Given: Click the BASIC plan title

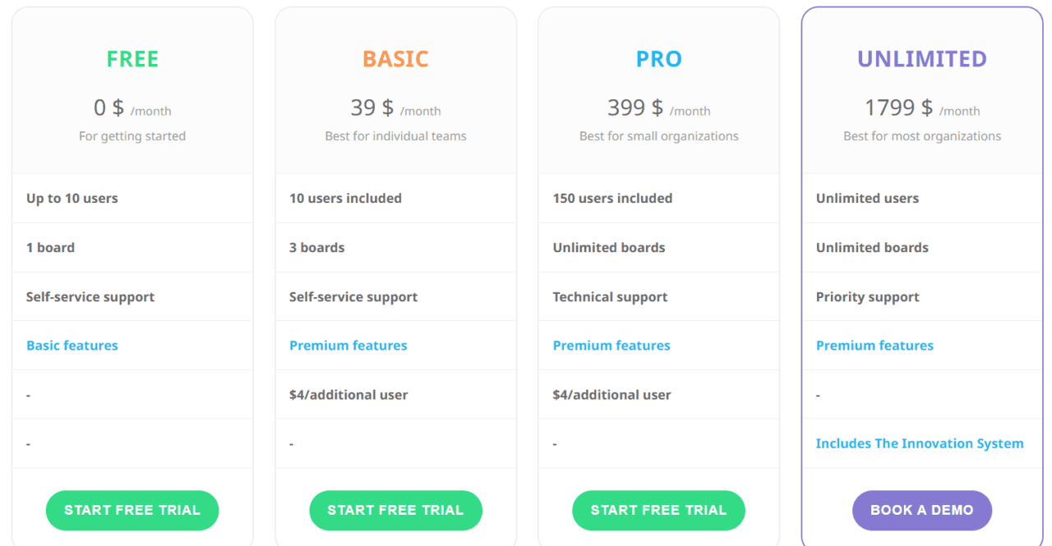Looking at the screenshot, I should (x=395, y=58).
